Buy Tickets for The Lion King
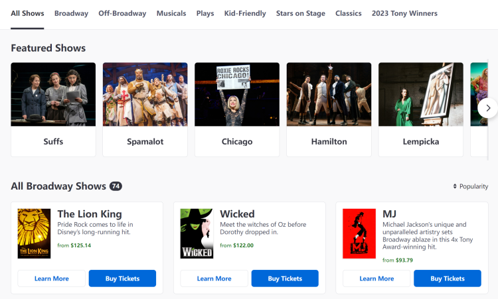This screenshot has height=299, width=498. (122, 278)
